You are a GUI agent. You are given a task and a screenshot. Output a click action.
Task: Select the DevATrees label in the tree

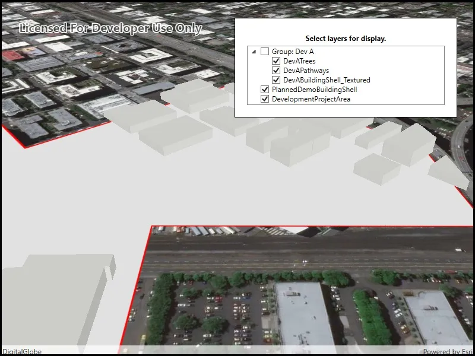pyautogui.click(x=299, y=61)
